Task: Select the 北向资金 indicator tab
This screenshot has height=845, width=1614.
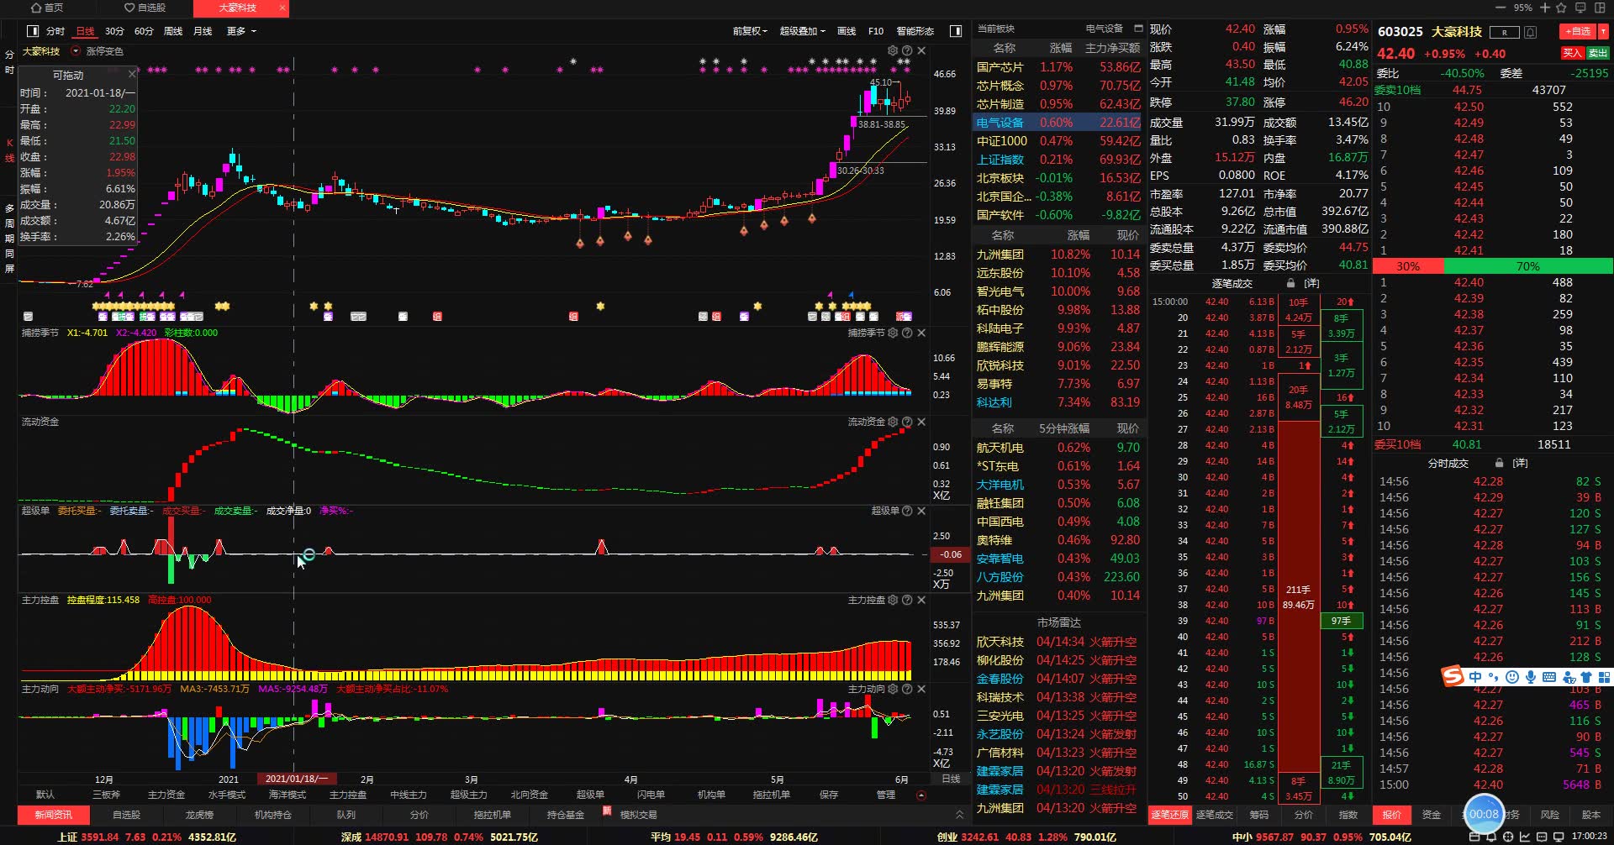Action: pos(530,795)
